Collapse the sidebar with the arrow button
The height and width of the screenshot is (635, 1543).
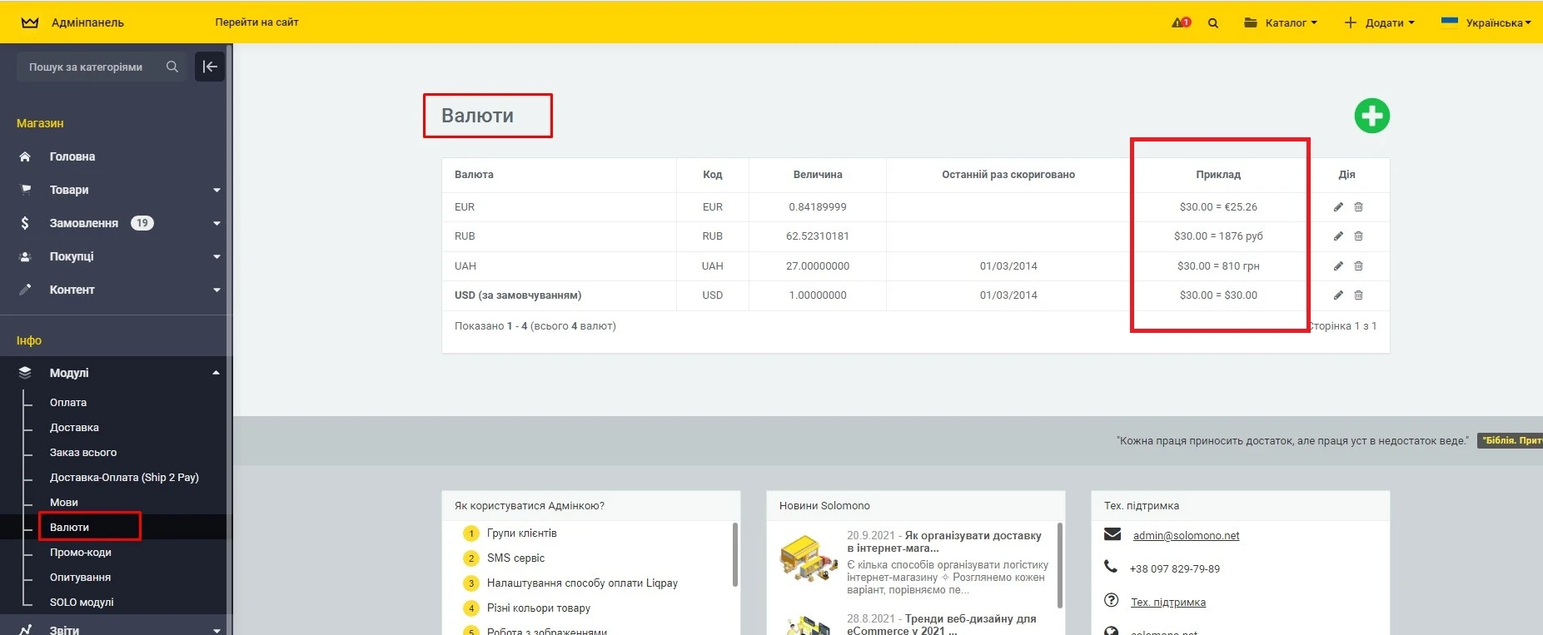click(x=210, y=67)
